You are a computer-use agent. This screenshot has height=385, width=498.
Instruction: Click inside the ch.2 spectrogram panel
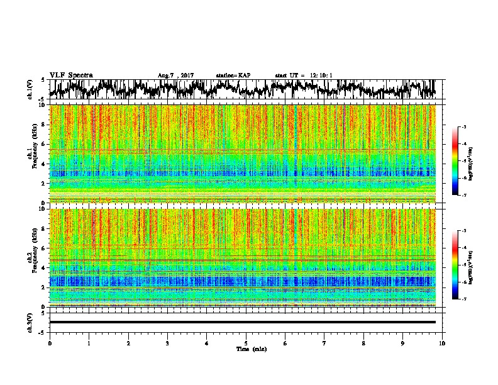click(x=243, y=258)
